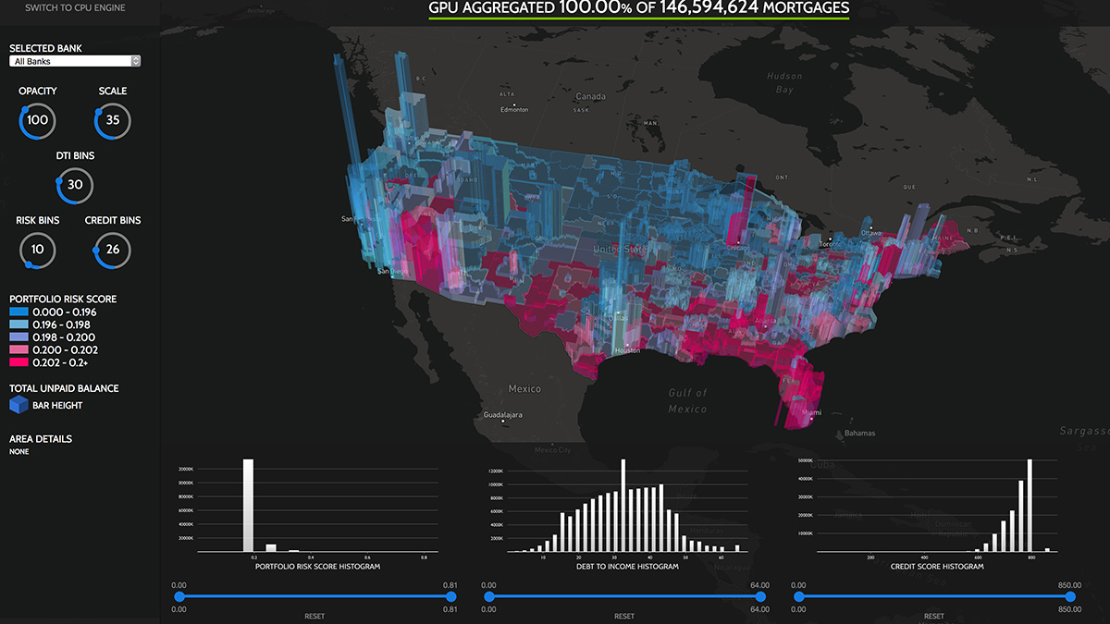Click the Risk Bins dial
This screenshot has width=1110, height=624.
tap(38, 250)
